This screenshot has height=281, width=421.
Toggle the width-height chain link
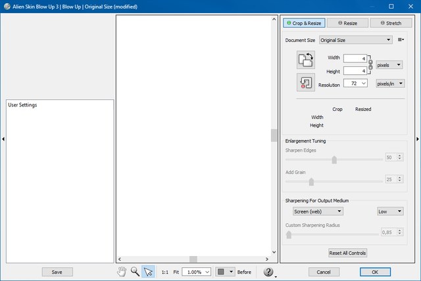click(370, 64)
